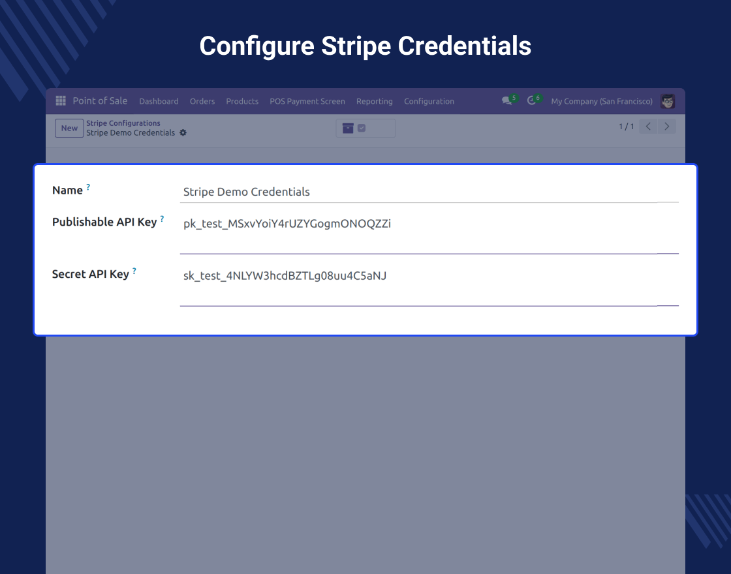731x574 pixels.
Task: Show help tooltip for Publishable API Key
Action: tap(162, 219)
